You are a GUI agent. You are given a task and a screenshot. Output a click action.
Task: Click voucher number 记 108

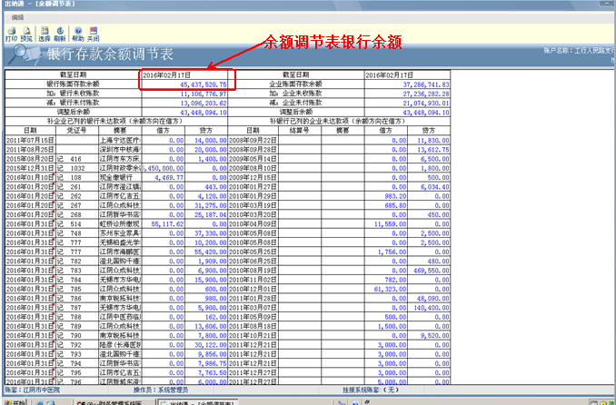77,178
